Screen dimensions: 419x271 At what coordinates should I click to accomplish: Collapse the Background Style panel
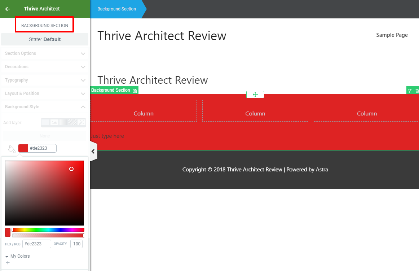click(45, 107)
